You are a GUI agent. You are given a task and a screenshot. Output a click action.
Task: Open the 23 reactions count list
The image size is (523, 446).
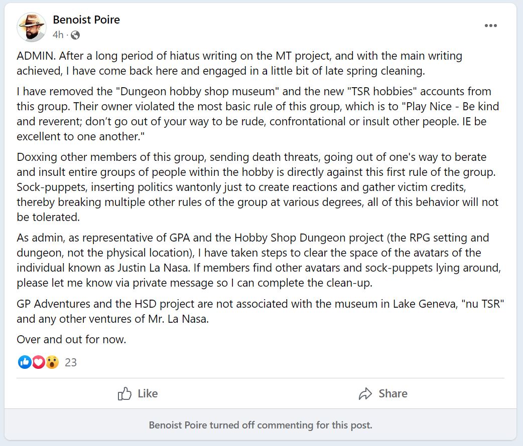(x=71, y=362)
